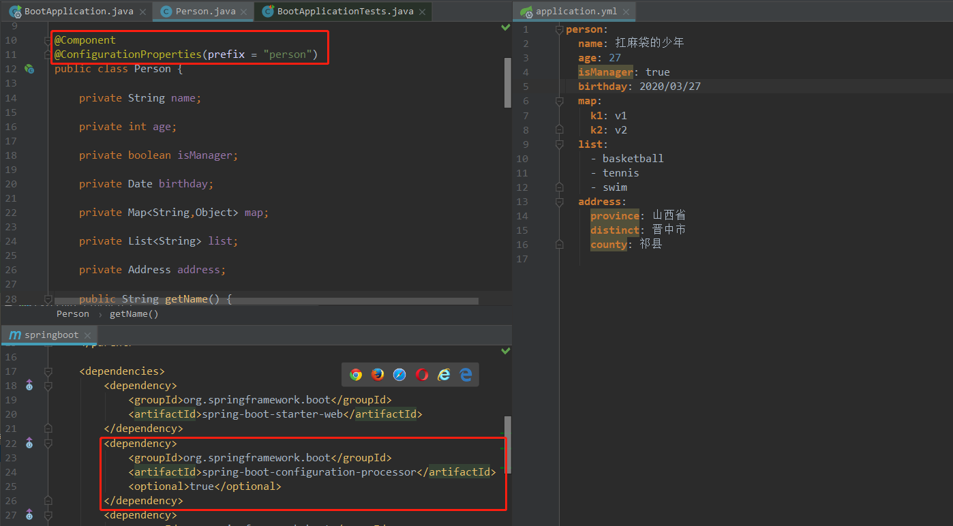The image size is (953, 526).
Task: Click green inspection checkmark in pom editor
Action: click(506, 351)
